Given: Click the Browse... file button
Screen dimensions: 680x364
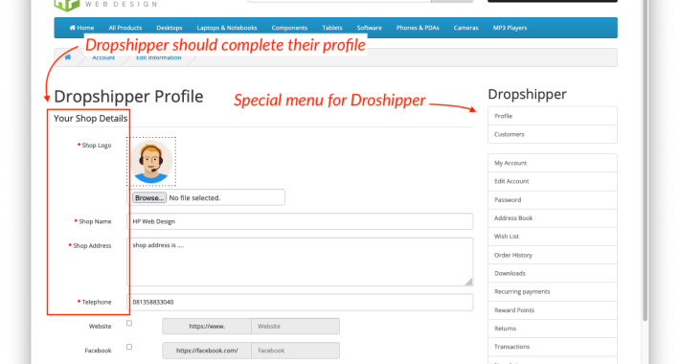Looking at the screenshot, I should click(149, 198).
